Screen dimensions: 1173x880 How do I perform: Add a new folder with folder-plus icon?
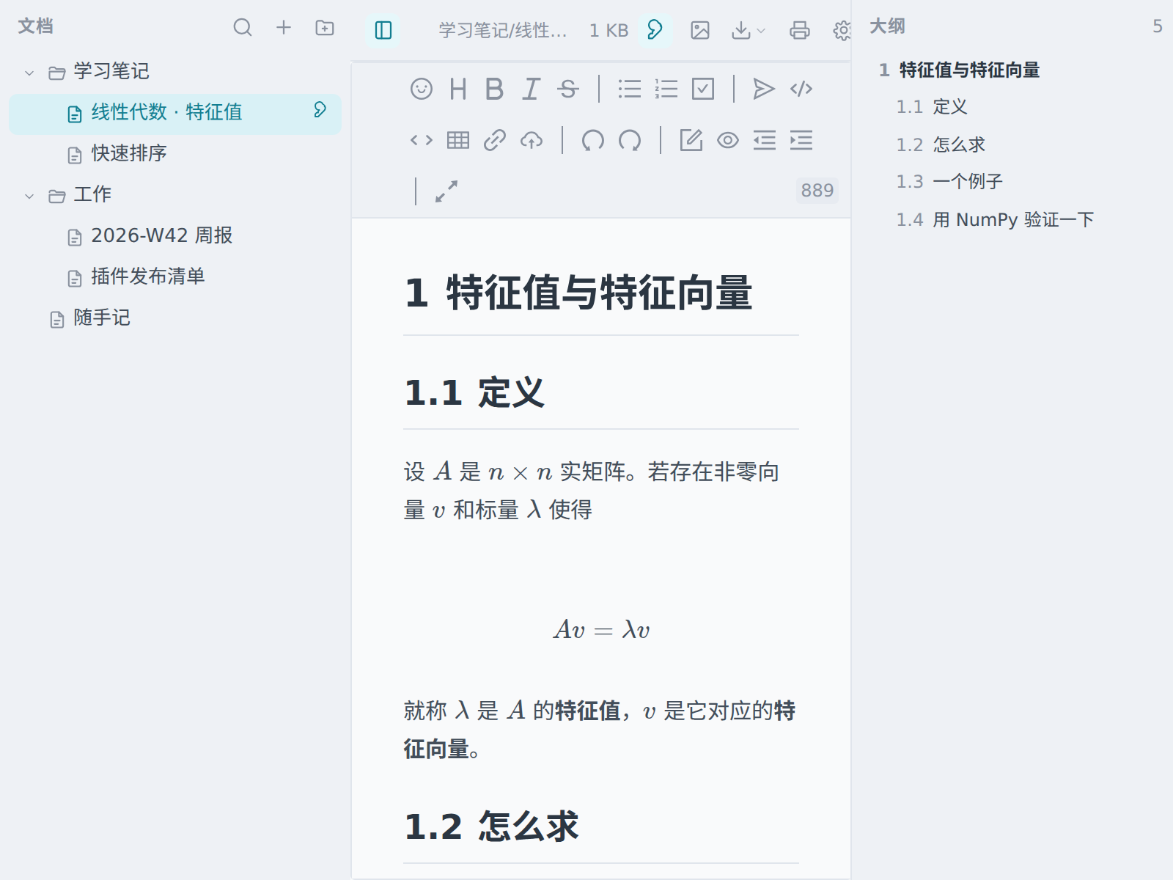click(325, 28)
